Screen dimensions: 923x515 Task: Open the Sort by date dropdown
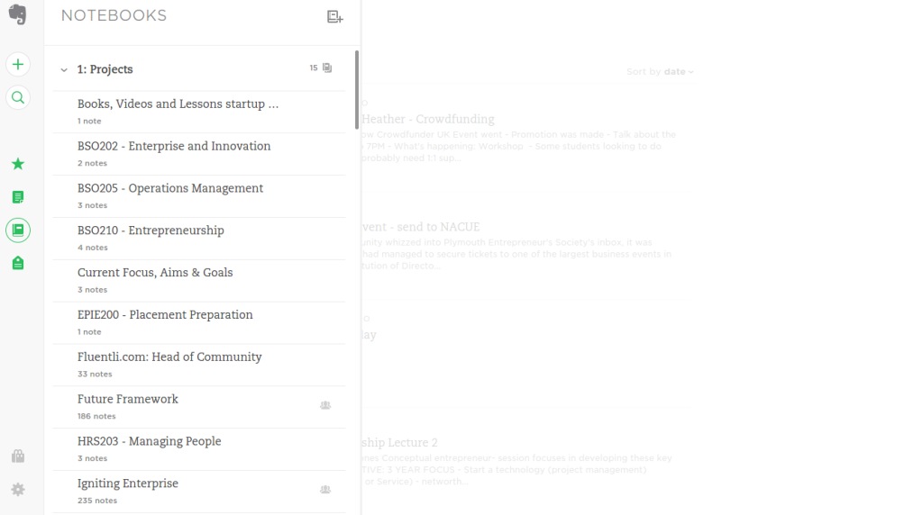[660, 72]
